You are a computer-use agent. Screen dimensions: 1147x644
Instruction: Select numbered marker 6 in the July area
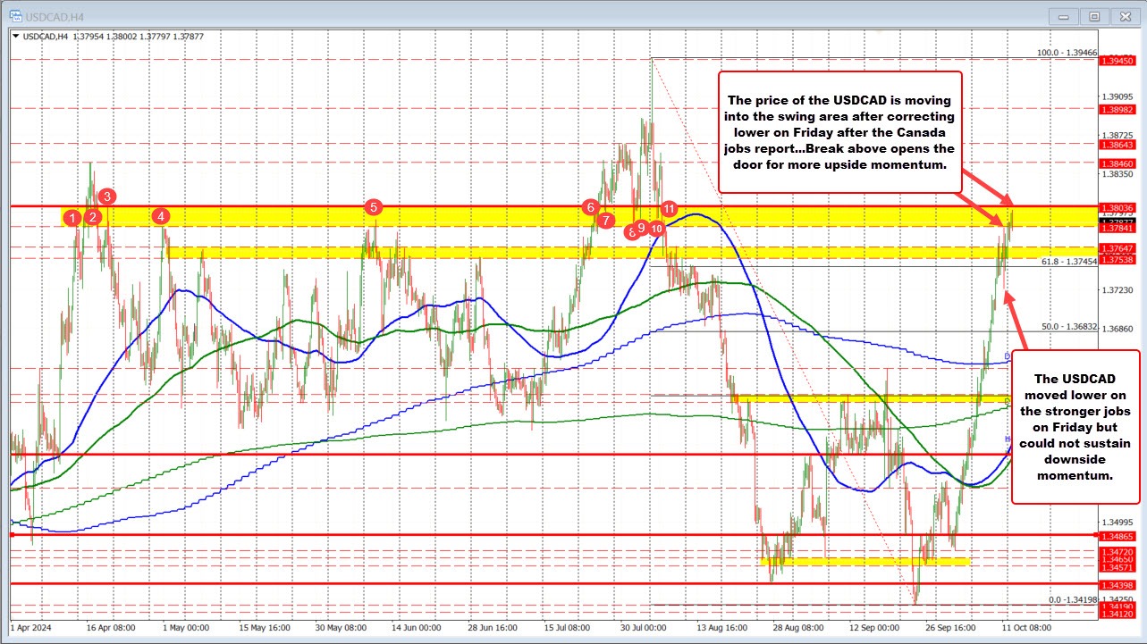(590, 206)
